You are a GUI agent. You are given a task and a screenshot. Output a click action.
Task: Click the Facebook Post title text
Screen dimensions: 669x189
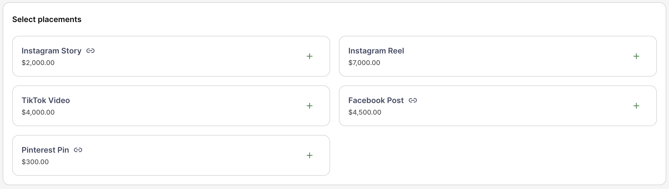[376, 100]
